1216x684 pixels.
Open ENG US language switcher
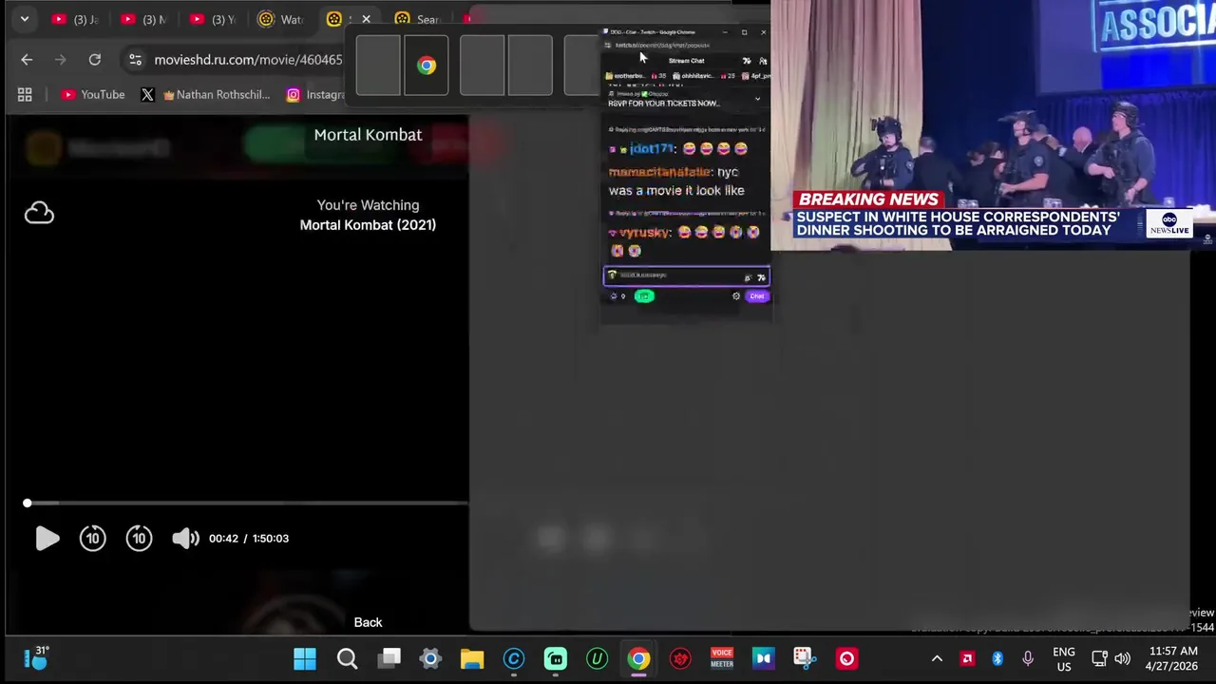coord(1064,658)
